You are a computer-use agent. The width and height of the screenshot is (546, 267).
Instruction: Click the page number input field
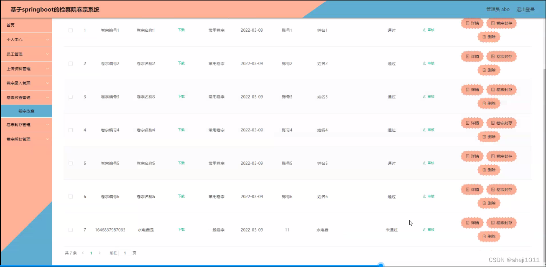125,253
